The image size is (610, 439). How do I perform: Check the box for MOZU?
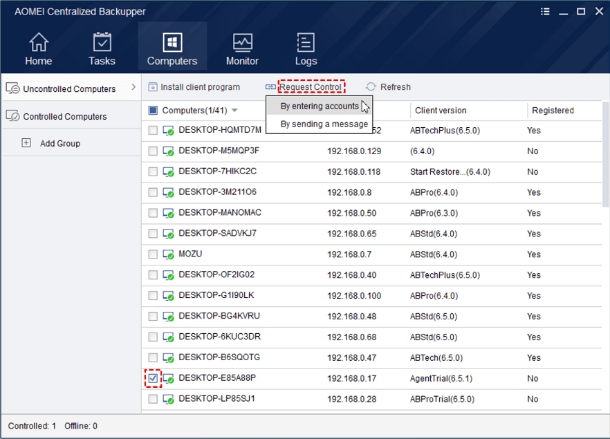153,254
